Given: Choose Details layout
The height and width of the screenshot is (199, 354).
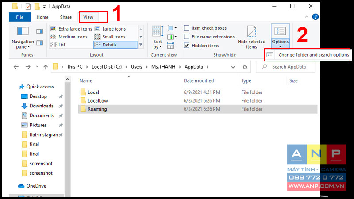Looking at the screenshot, I should [115, 45].
